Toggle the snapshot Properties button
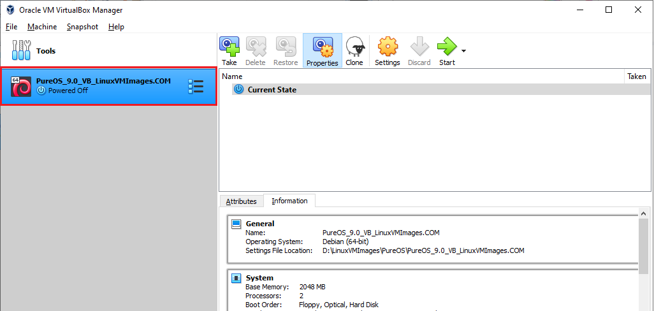Image resolution: width=654 pixels, height=311 pixels. (x=322, y=50)
